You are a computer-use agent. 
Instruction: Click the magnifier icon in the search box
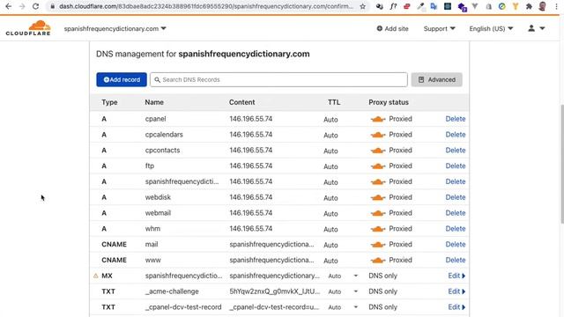(157, 80)
